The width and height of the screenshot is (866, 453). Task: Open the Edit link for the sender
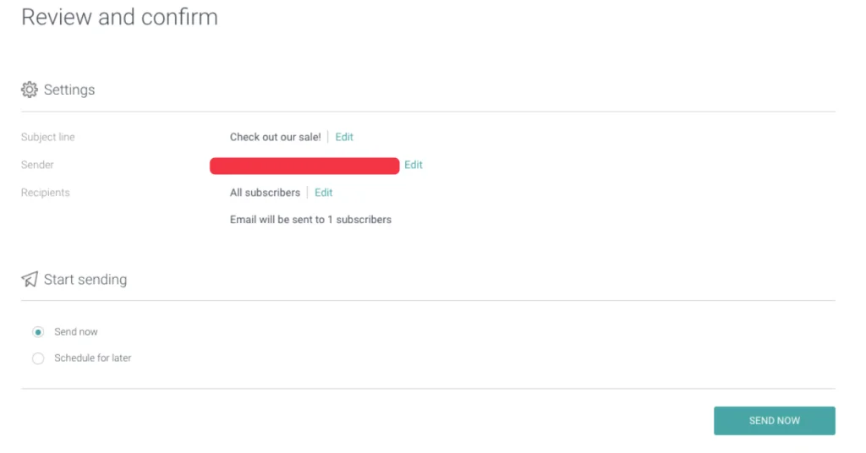(x=414, y=165)
